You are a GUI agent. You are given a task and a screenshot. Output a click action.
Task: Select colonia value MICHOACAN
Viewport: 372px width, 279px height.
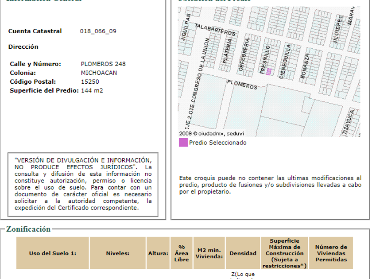click(x=99, y=73)
